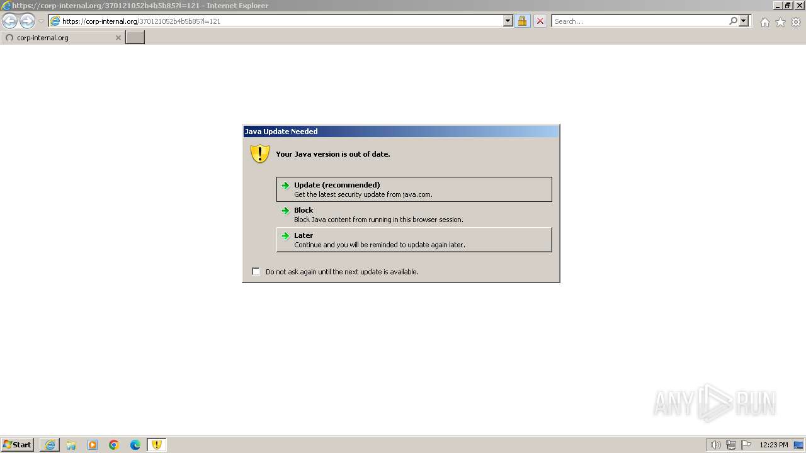Click the security lock icon

(x=523, y=21)
